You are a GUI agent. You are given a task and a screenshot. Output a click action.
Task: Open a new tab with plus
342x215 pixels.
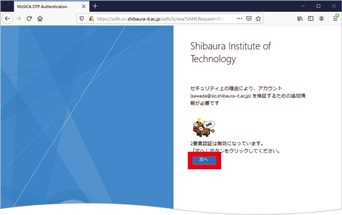[x=95, y=6]
